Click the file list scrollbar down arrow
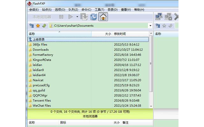Screen dimensions: 204x127 click(x=151, y=106)
